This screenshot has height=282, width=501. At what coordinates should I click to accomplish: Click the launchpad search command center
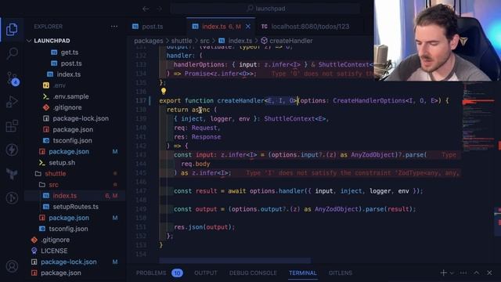(x=265, y=9)
